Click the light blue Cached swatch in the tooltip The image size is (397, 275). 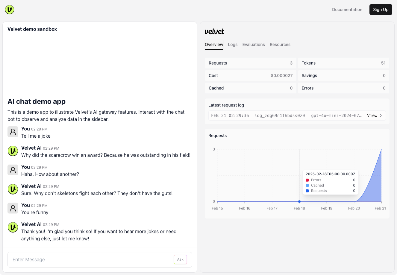click(307, 186)
